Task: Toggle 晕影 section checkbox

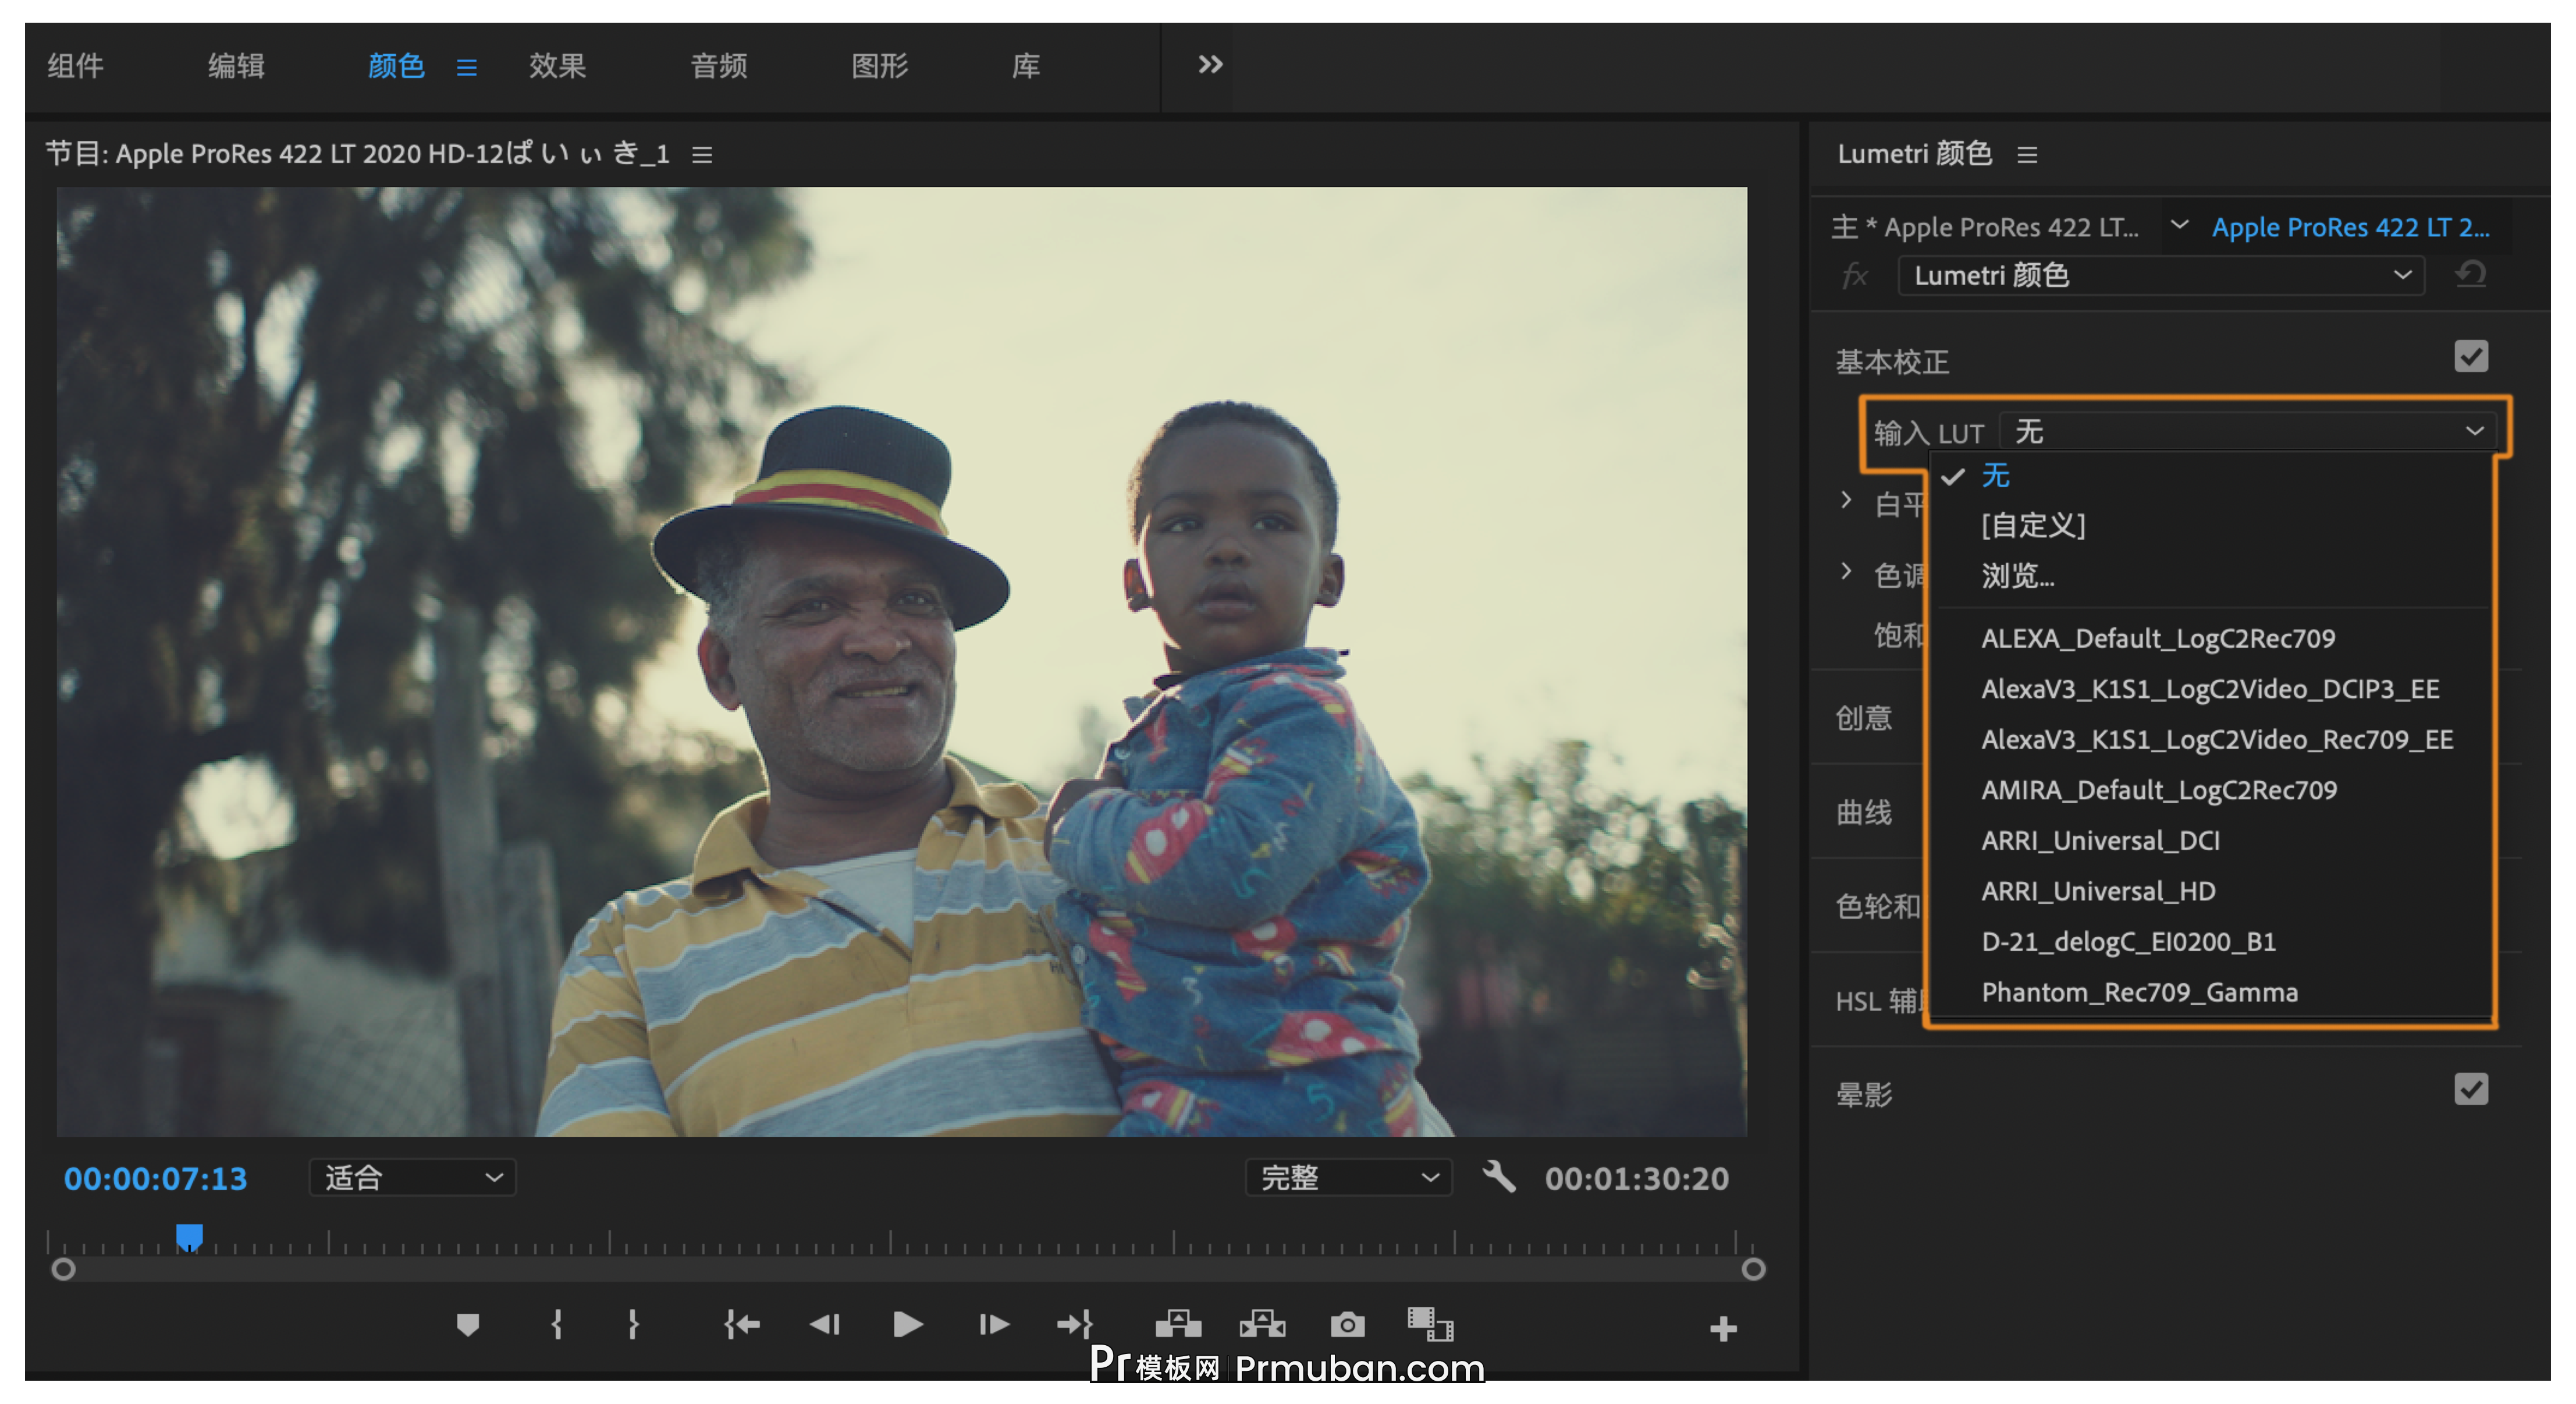Action: click(2471, 1089)
